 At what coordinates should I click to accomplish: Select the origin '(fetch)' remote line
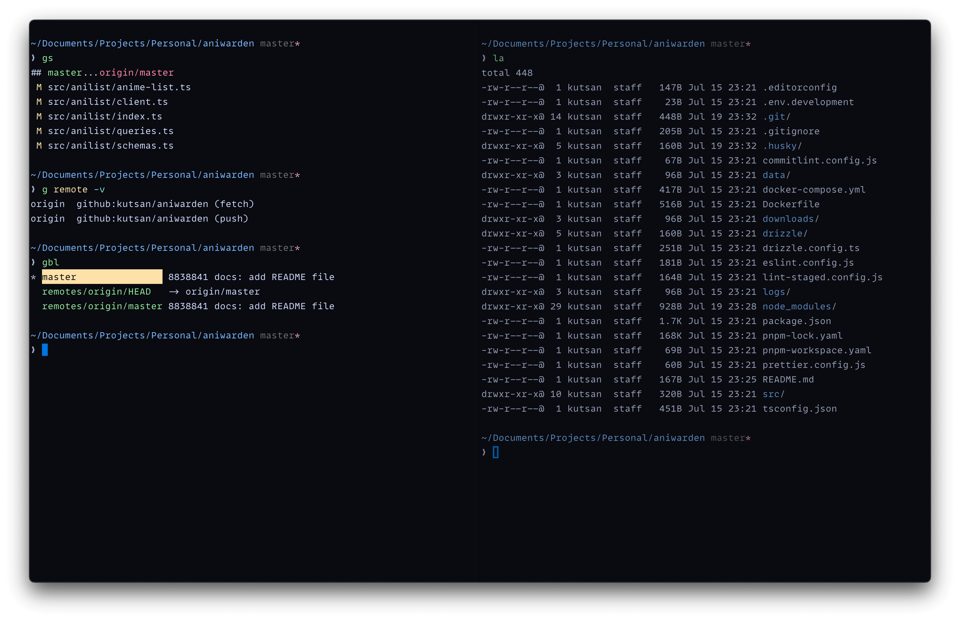[x=142, y=204]
